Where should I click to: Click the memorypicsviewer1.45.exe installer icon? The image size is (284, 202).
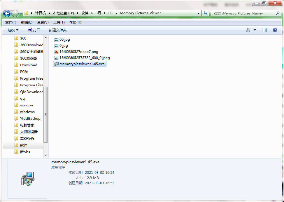pyautogui.click(x=57, y=64)
